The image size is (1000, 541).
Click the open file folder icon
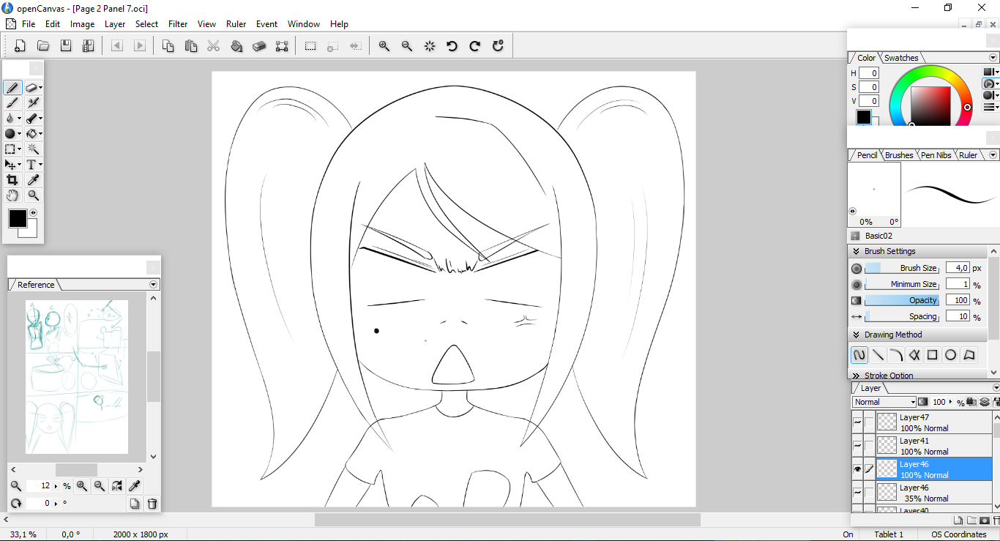coord(43,46)
